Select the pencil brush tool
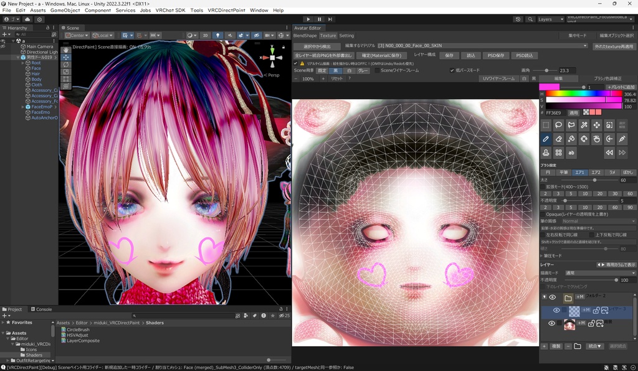638x371 pixels. [x=546, y=139]
